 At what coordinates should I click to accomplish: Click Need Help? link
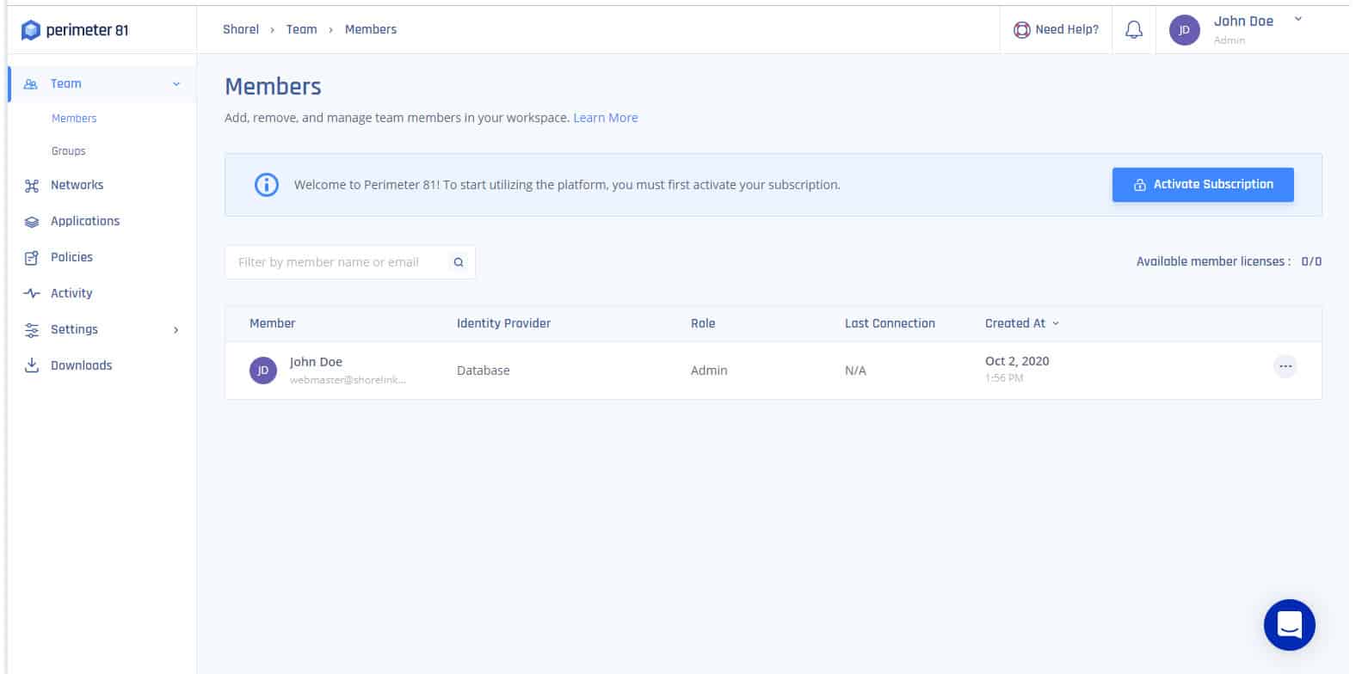[1067, 29]
